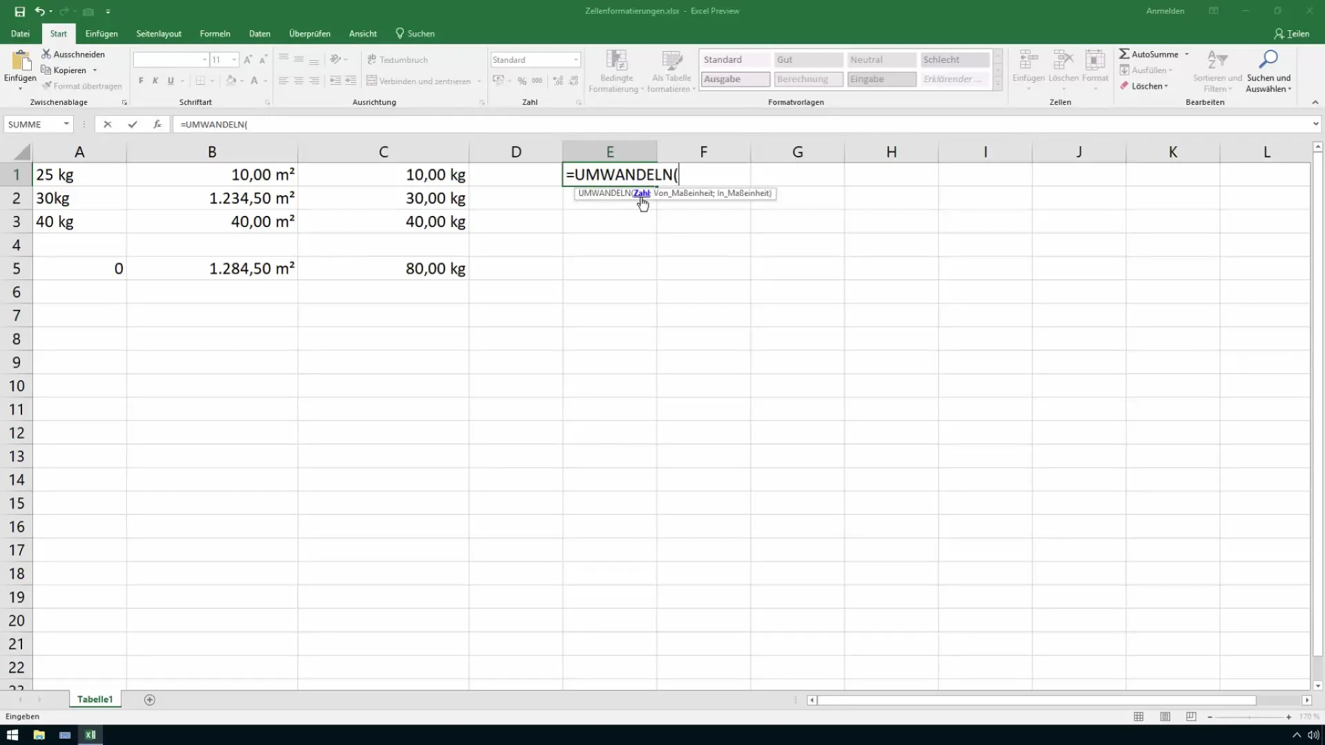Increase font size with the large A icon
The width and height of the screenshot is (1325, 745).
[x=248, y=60]
